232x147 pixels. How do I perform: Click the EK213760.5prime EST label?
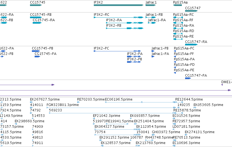[150, 143]
